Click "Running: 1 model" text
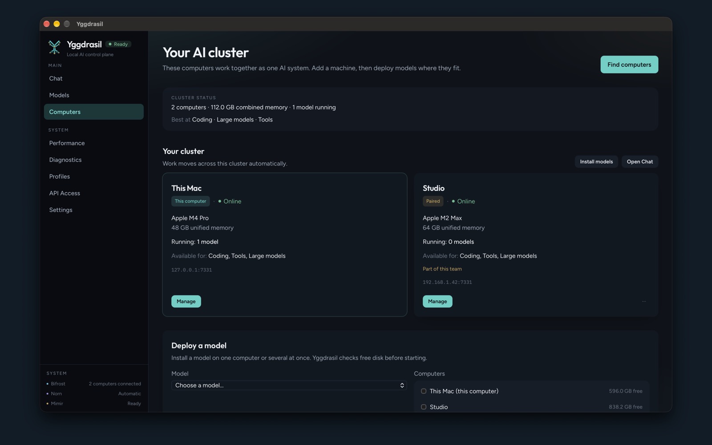This screenshot has width=712, height=445. point(195,242)
